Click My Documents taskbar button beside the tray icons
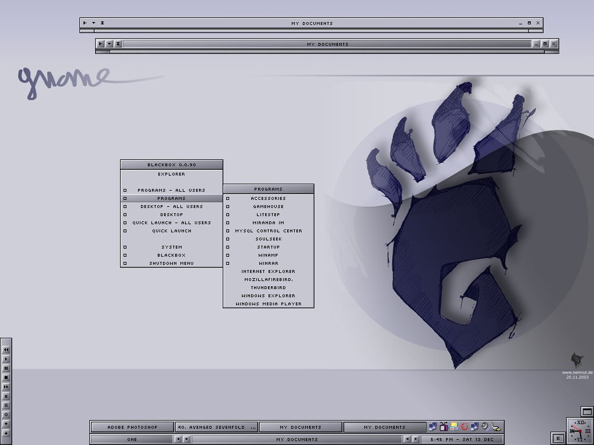The image size is (594, 445). 385,427
